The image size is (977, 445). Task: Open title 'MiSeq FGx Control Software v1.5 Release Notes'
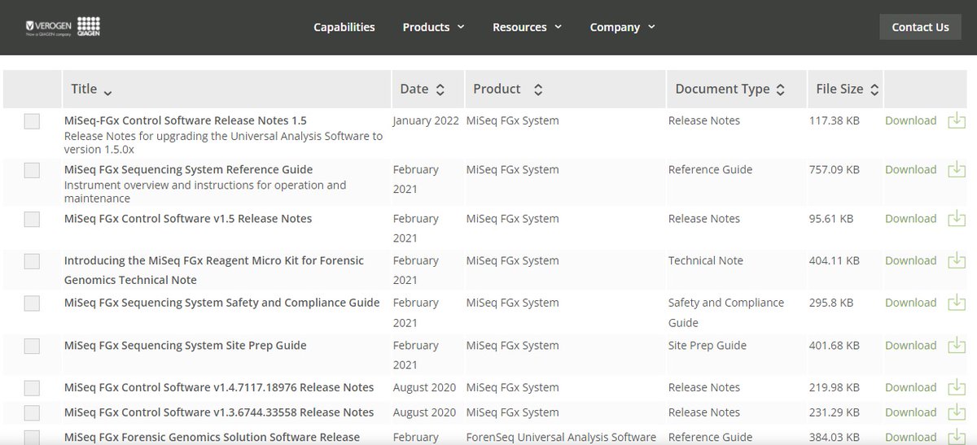click(x=188, y=218)
